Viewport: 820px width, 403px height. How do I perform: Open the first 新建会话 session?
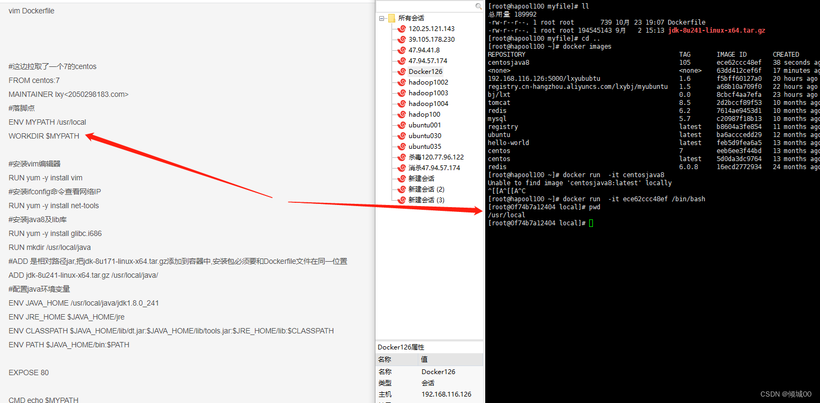[422, 179]
